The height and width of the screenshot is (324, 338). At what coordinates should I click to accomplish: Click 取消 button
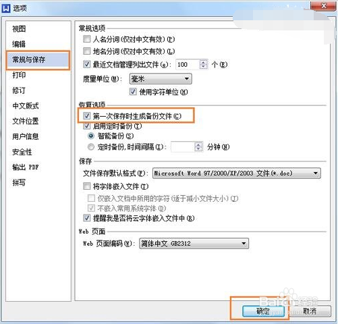pyautogui.click(x=310, y=311)
